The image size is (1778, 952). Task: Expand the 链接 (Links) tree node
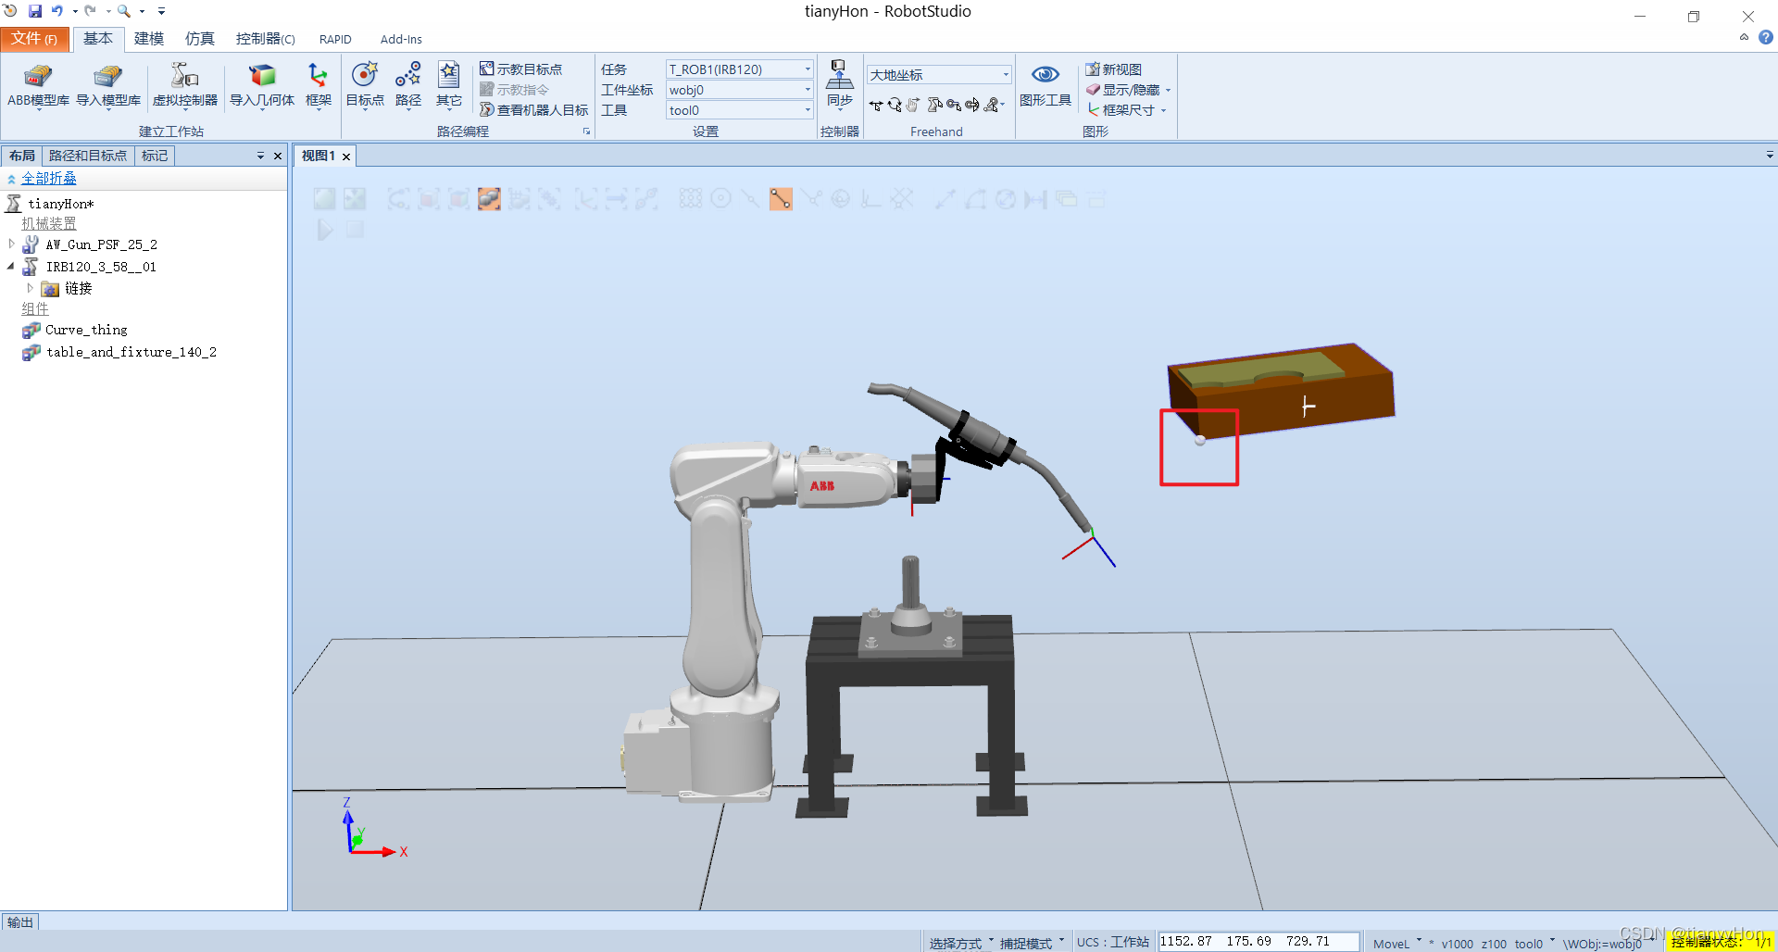pos(30,288)
